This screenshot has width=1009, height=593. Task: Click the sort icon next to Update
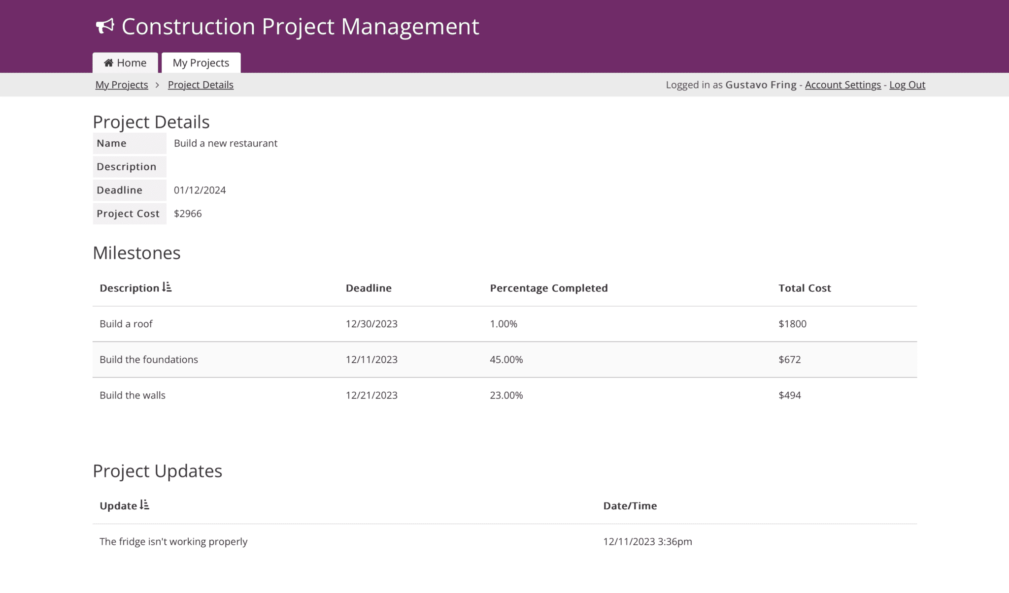(x=144, y=504)
